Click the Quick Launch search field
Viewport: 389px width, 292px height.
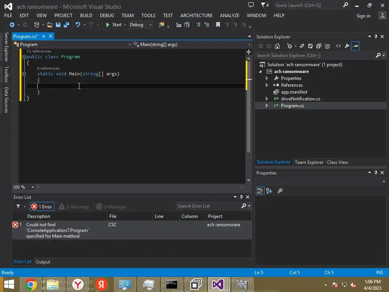312,5
